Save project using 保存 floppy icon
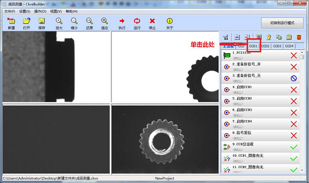This screenshot has height=183, width=309. 41,23
